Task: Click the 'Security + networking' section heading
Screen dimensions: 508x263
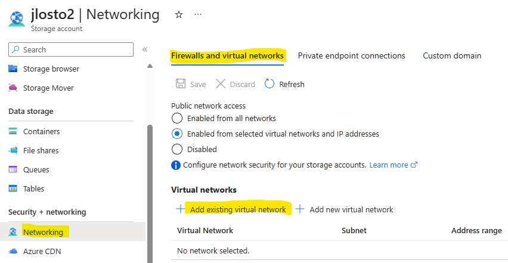Action: click(x=47, y=212)
